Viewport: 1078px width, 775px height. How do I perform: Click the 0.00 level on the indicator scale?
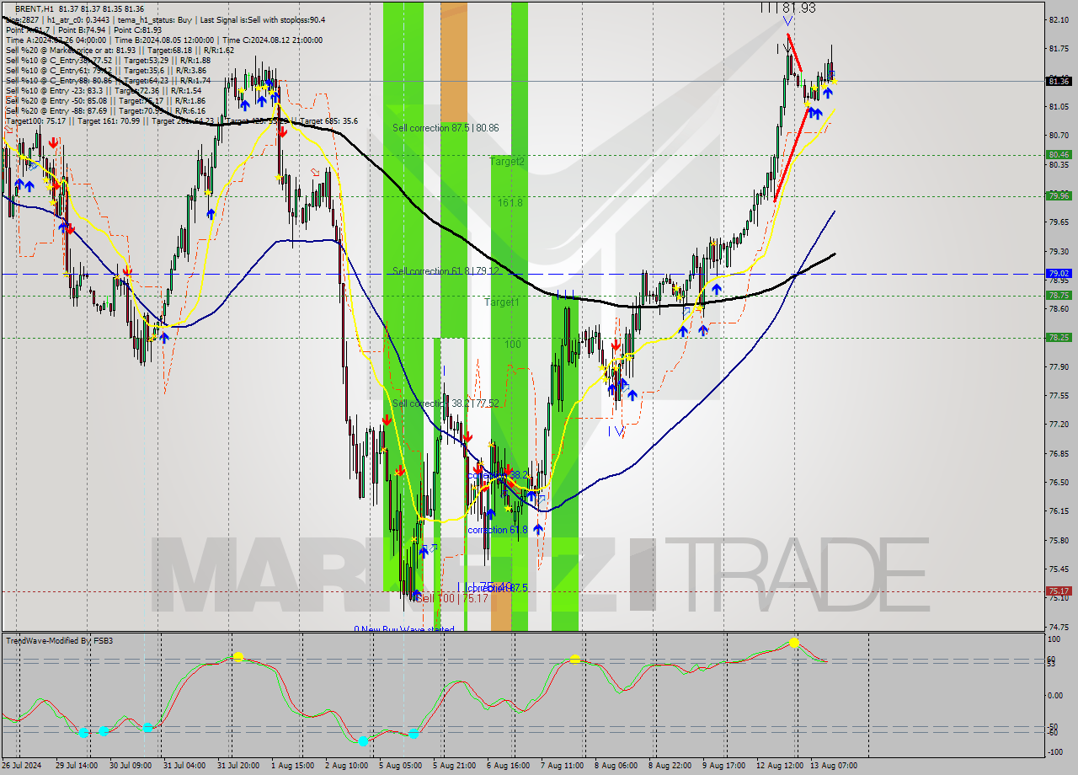pyautogui.click(x=1054, y=695)
